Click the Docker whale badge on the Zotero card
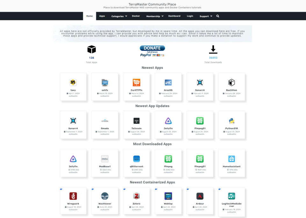306x218 pixels. (125, 189)
